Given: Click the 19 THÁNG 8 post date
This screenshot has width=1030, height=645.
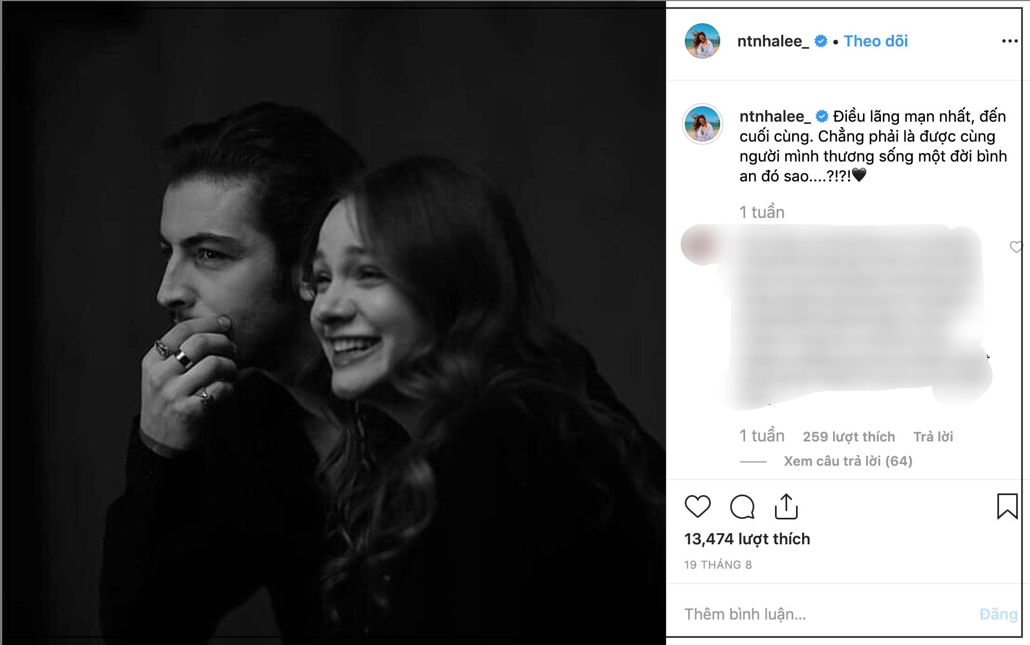Looking at the screenshot, I should [718, 565].
